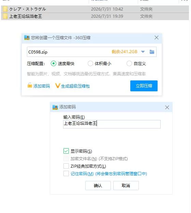The height and width of the screenshot is (213, 191).
Task: Click the browse folder icon beside C0598.zip
Action: (152, 52)
